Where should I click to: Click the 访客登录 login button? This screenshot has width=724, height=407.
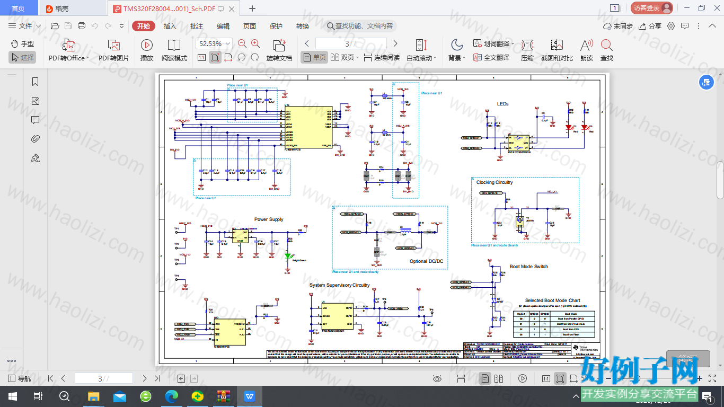651,8
